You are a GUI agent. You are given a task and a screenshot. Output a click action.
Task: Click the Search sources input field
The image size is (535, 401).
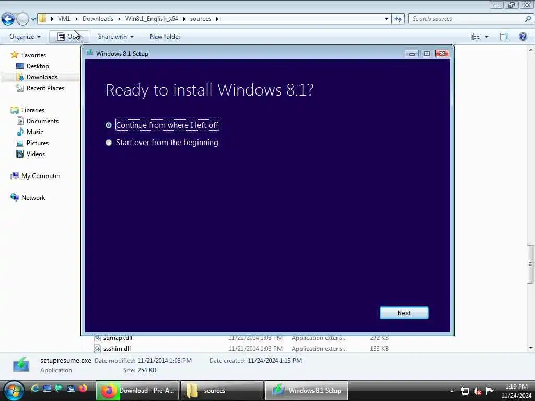pos(466,19)
